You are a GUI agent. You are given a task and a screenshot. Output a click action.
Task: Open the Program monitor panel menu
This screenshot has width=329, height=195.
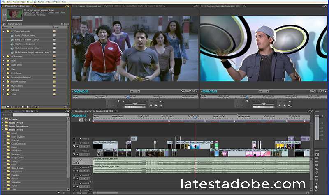[325, 6]
